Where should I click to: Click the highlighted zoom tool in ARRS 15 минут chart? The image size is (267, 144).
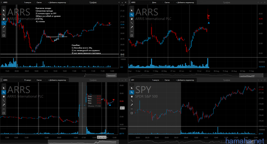coord(4,92)
